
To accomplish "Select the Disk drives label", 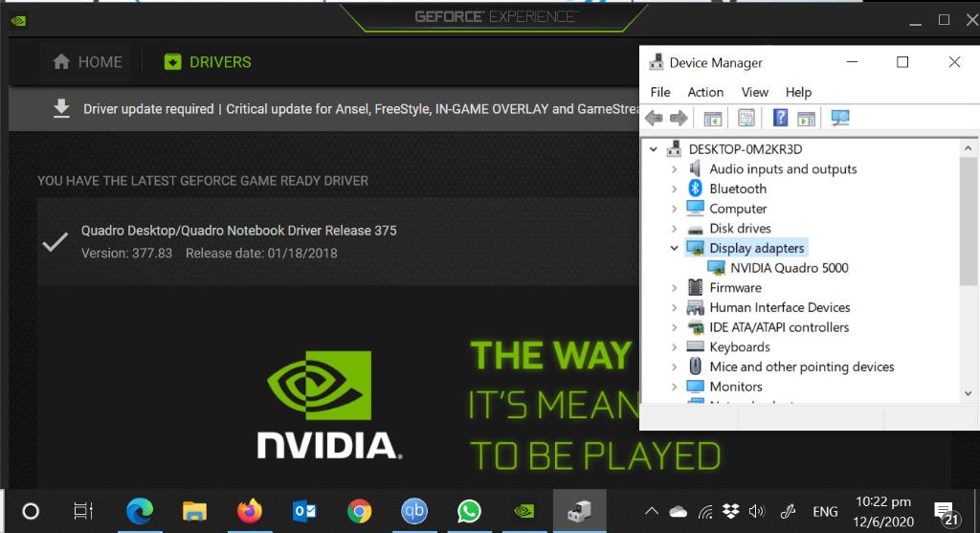I will (x=740, y=229).
